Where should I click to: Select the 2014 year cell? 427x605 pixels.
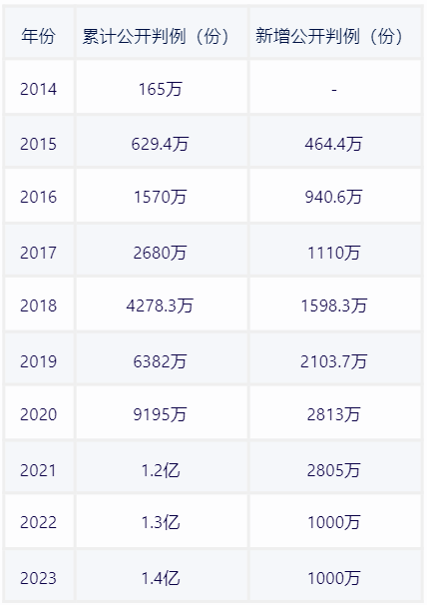point(39,87)
